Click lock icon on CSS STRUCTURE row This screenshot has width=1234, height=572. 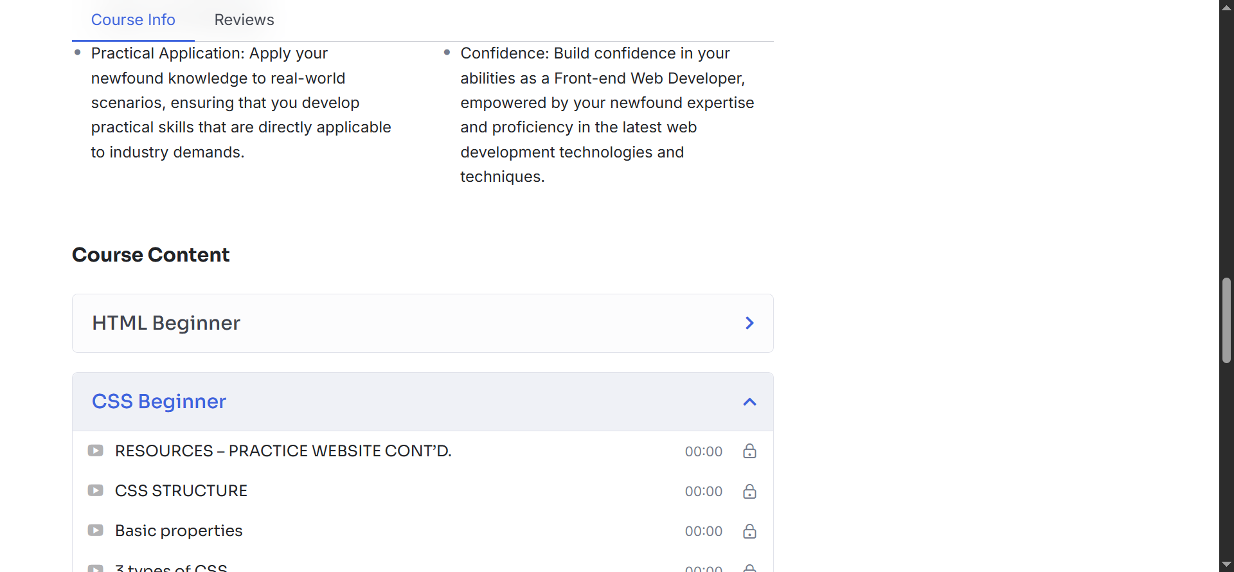tap(749, 491)
